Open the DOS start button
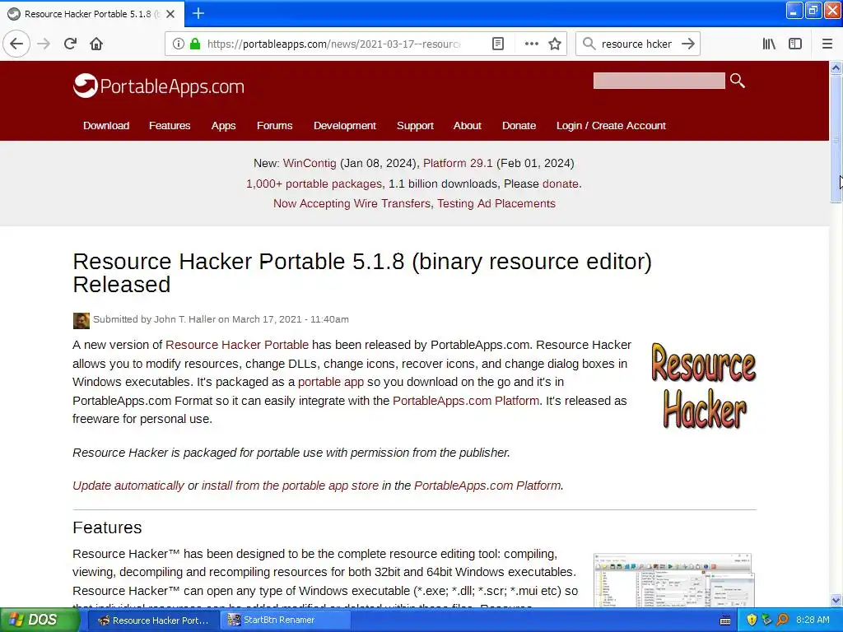 [40, 620]
